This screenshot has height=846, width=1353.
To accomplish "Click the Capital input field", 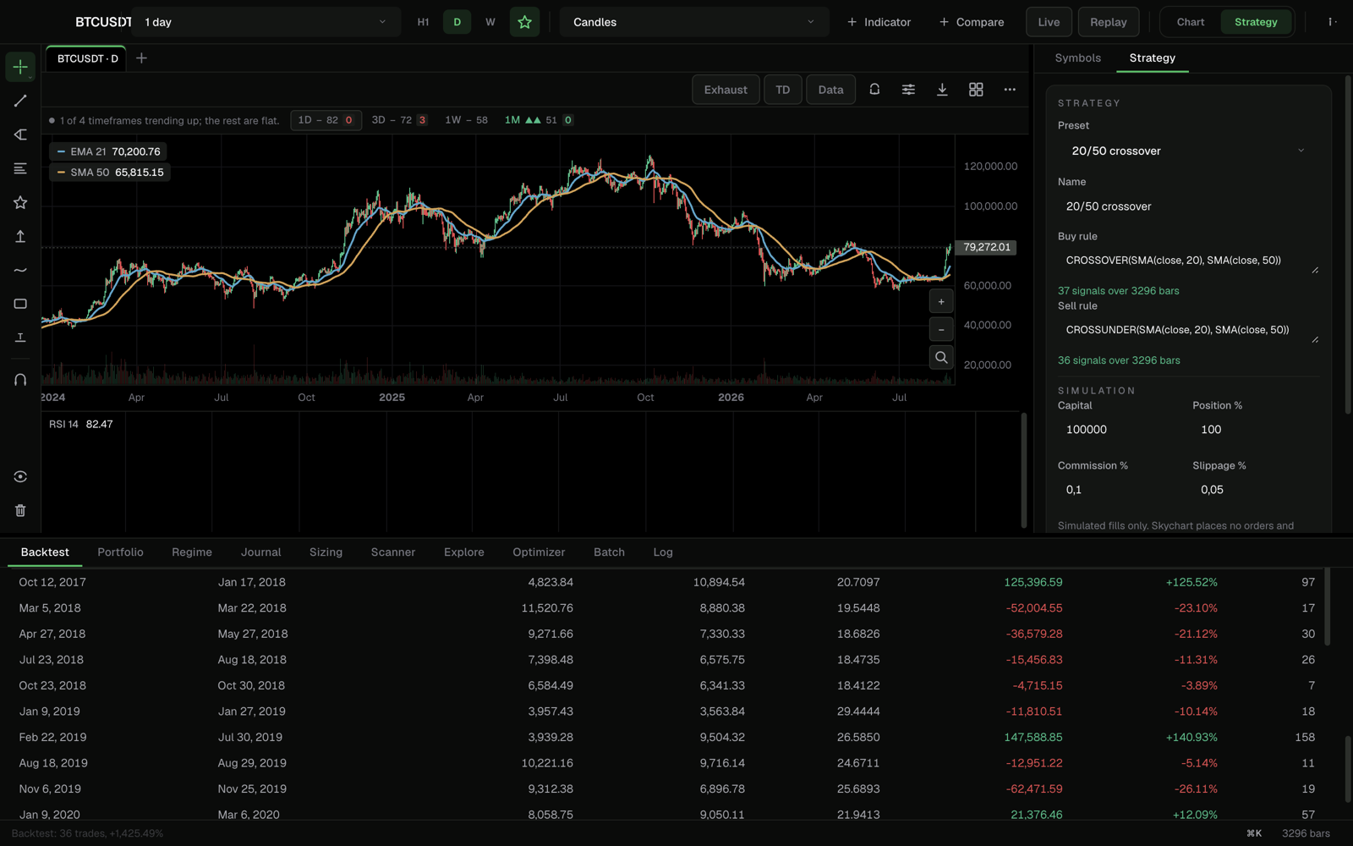I will pos(1120,430).
